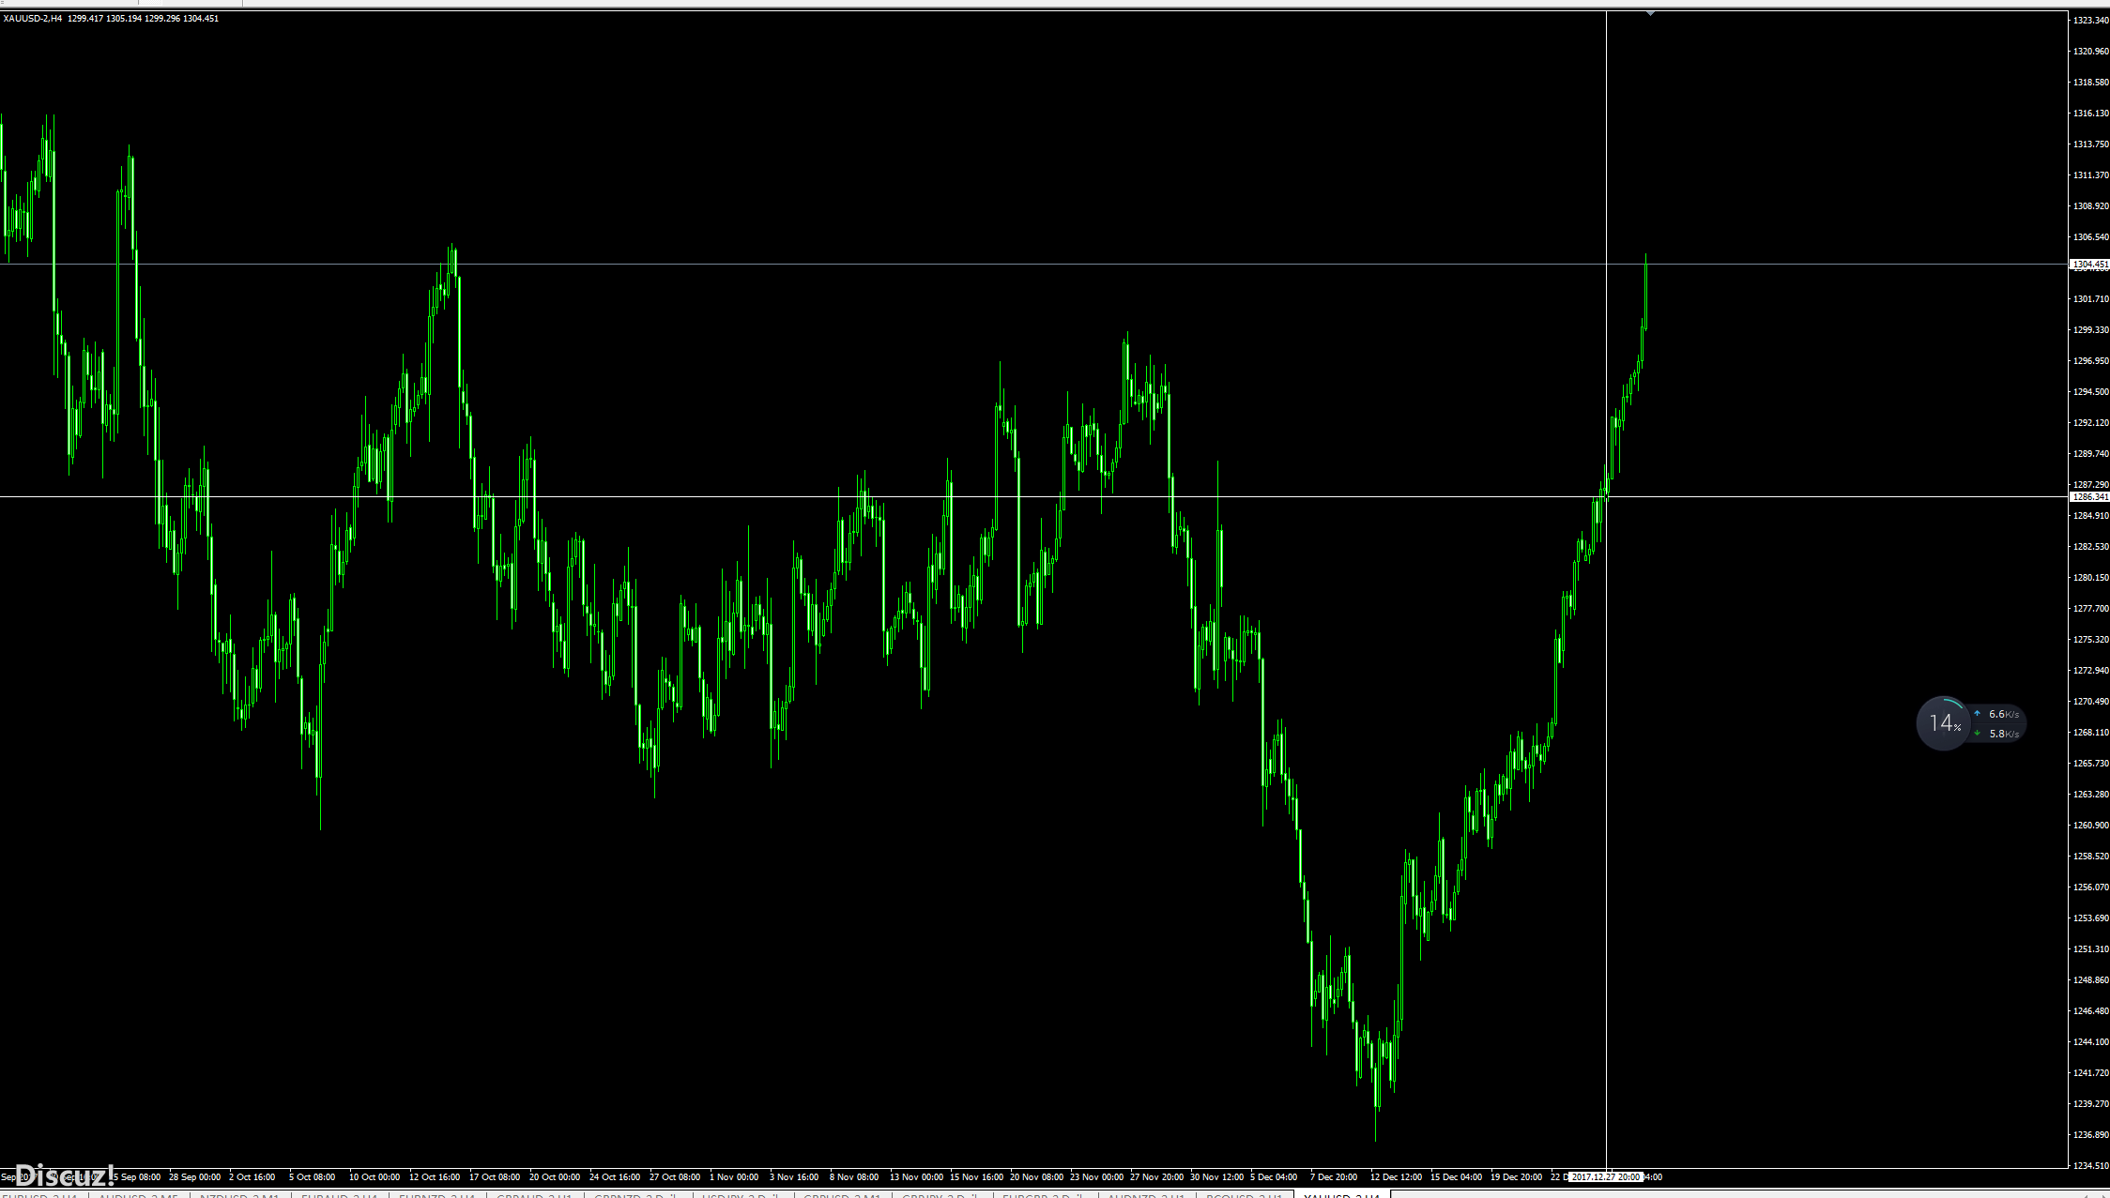Click the 30 Nov 12:00 time label
Image resolution: width=2110 pixels, height=1198 pixels.
pyautogui.click(x=1216, y=1176)
